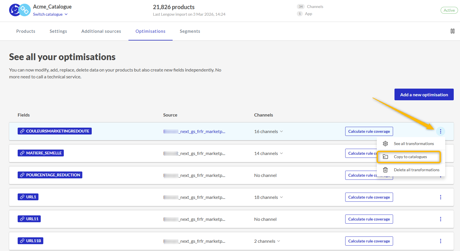This screenshot has width=460, height=251.
Task: Choose Delete all transformations from the menu
Action: (411, 170)
